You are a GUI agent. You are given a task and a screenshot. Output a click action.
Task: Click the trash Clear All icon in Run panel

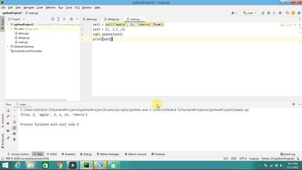point(15,139)
